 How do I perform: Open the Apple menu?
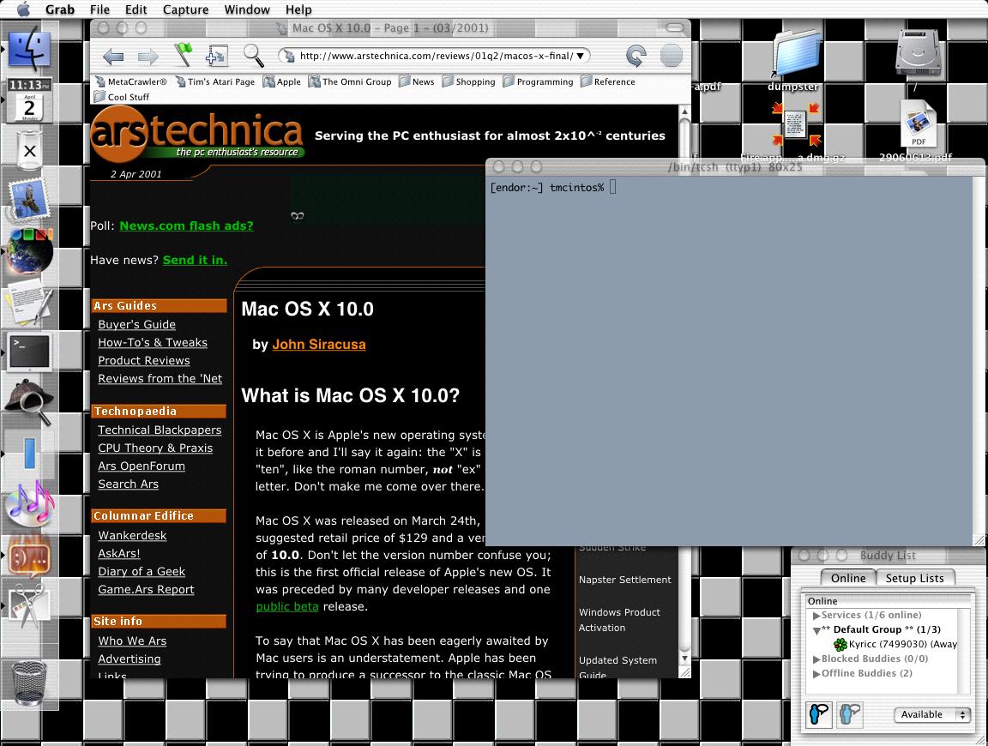(x=23, y=9)
